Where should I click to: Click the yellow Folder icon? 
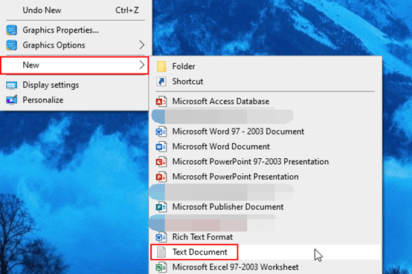[161, 66]
